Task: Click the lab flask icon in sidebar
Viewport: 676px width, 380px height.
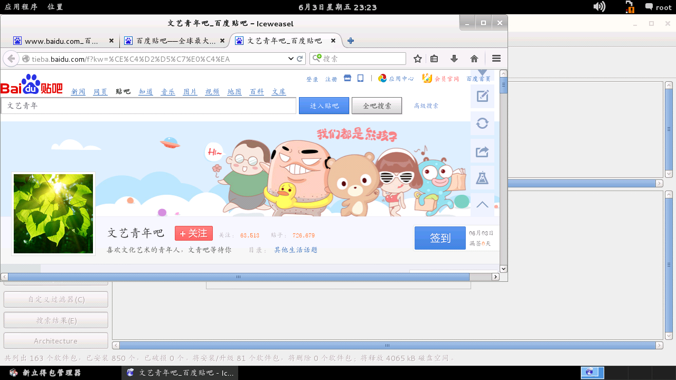Action: pyautogui.click(x=482, y=178)
